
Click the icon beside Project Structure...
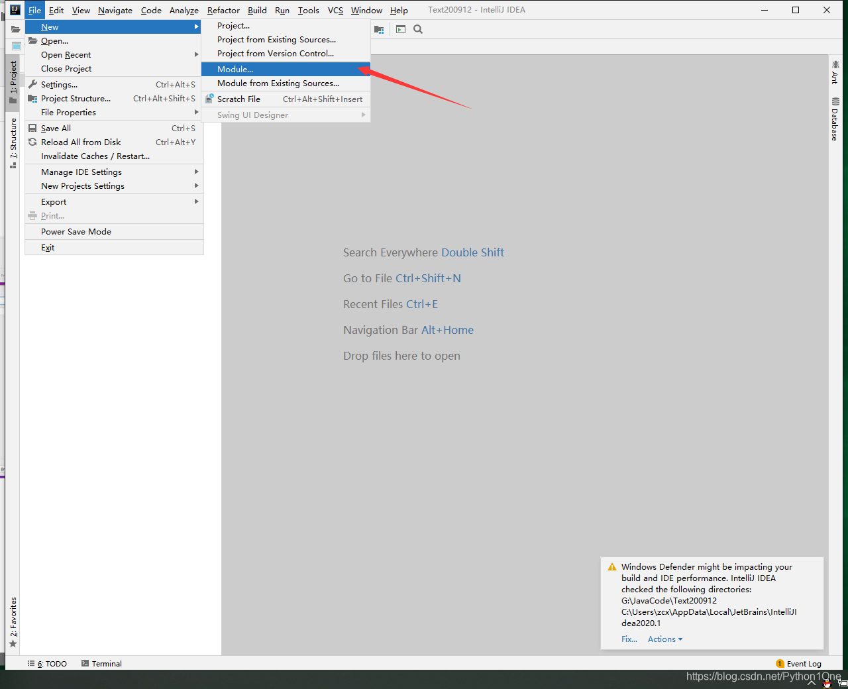tap(32, 98)
